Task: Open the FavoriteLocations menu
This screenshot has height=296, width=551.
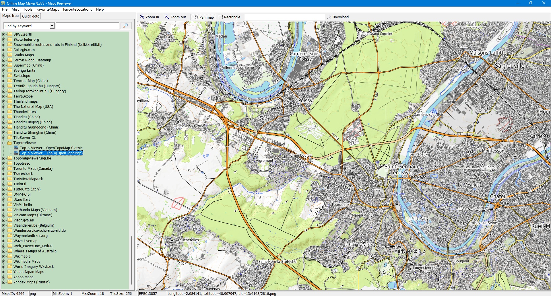Action: [77, 9]
